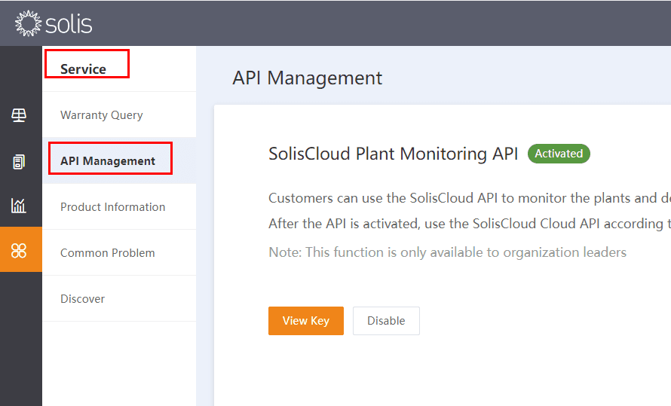Click the line starting 'After the API is activated'
The image size is (671, 406).
[x=470, y=224]
